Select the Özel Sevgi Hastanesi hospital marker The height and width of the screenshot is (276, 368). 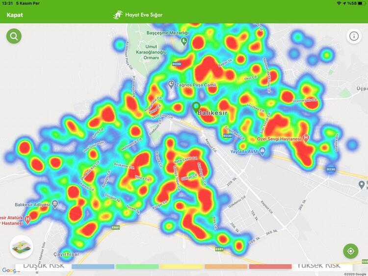307,139
